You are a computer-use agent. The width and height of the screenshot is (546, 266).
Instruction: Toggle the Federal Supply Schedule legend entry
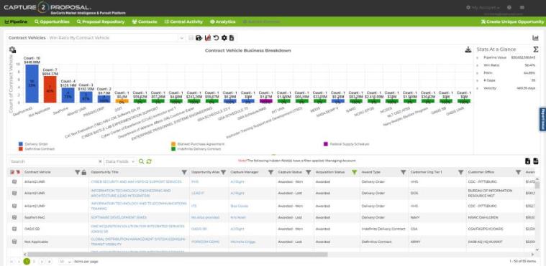(x=346, y=144)
